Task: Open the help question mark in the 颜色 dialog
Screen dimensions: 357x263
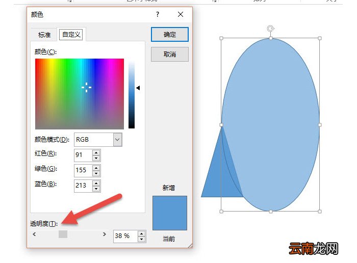Action: 157,15
